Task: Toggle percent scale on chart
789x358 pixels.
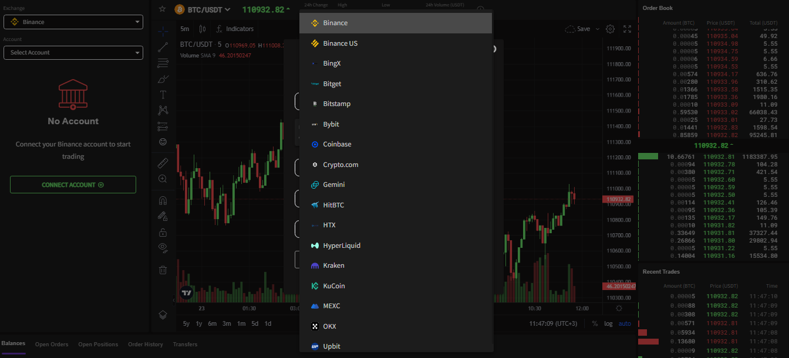Action: [x=595, y=323]
